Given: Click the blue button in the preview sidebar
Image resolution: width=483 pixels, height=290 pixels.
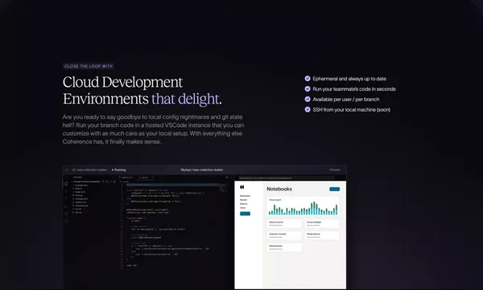Looking at the screenshot, I should [246, 214].
